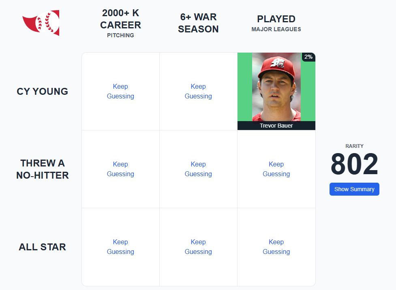Viewport: 396px width, 290px height.
Task: Click the 2000+ K Career column header
Action: point(120,23)
